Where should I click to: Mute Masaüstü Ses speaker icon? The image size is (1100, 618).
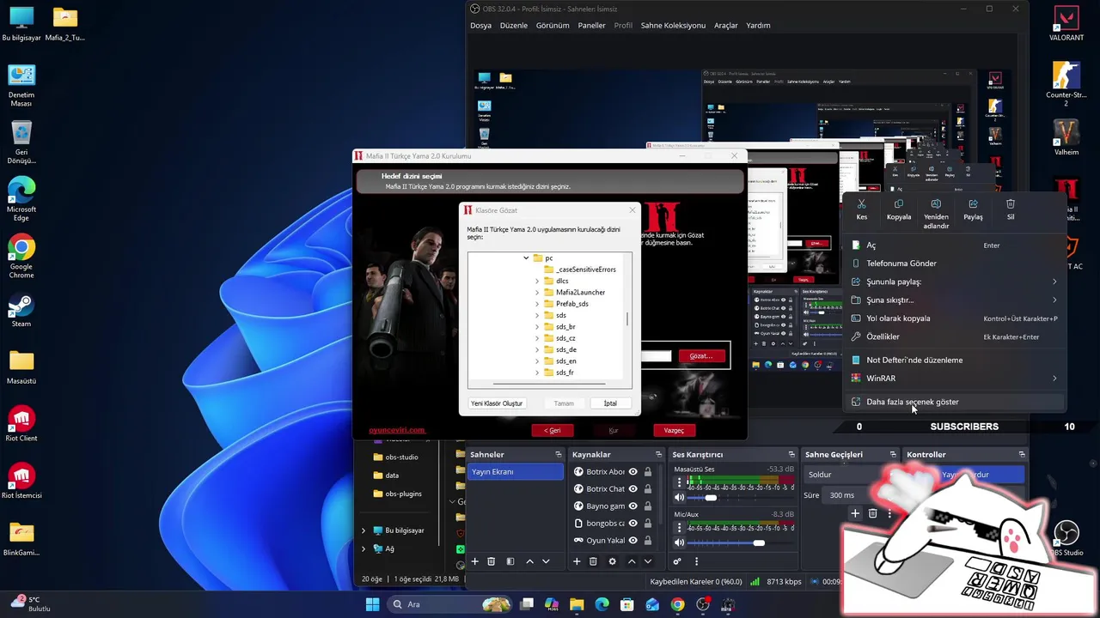[679, 498]
